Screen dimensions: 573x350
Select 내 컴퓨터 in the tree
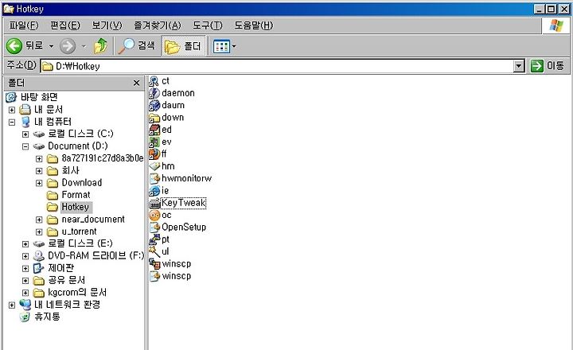[53, 122]
